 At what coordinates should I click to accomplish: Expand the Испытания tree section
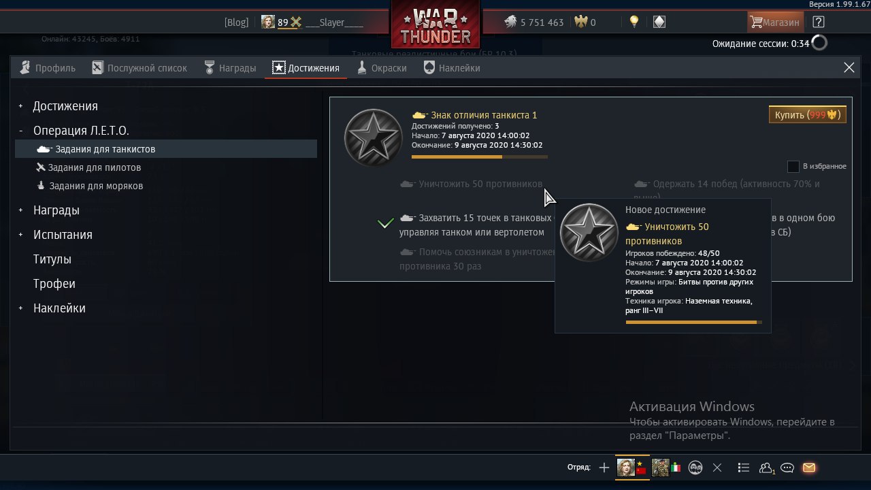21,235
